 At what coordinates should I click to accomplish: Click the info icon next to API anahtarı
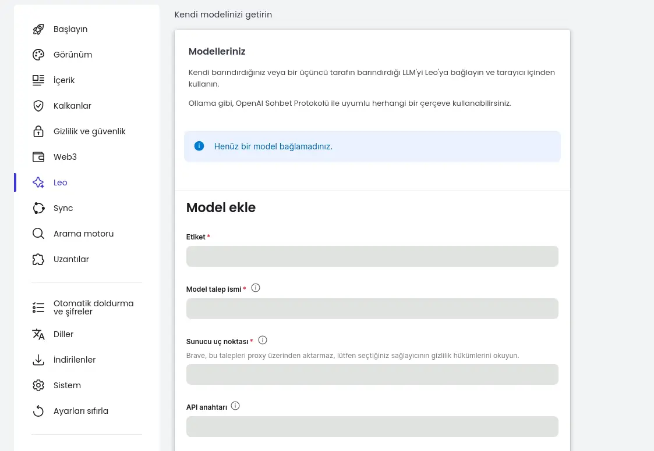pyautogui.click(x=235, y=406)
